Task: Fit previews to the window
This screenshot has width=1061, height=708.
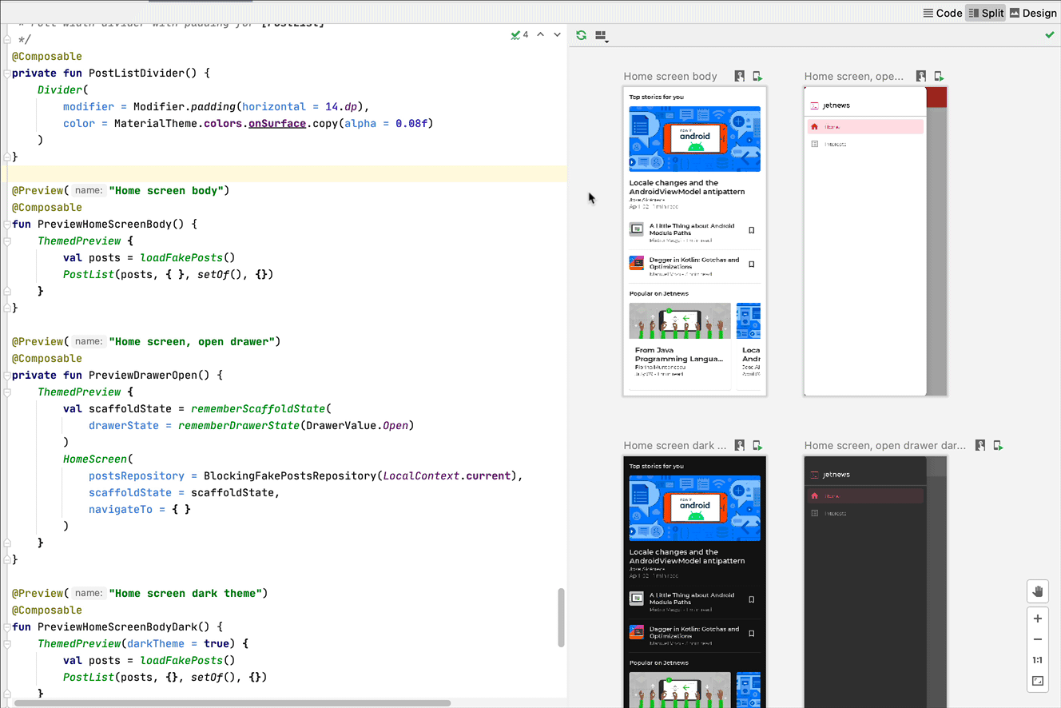Action: 1037,681
